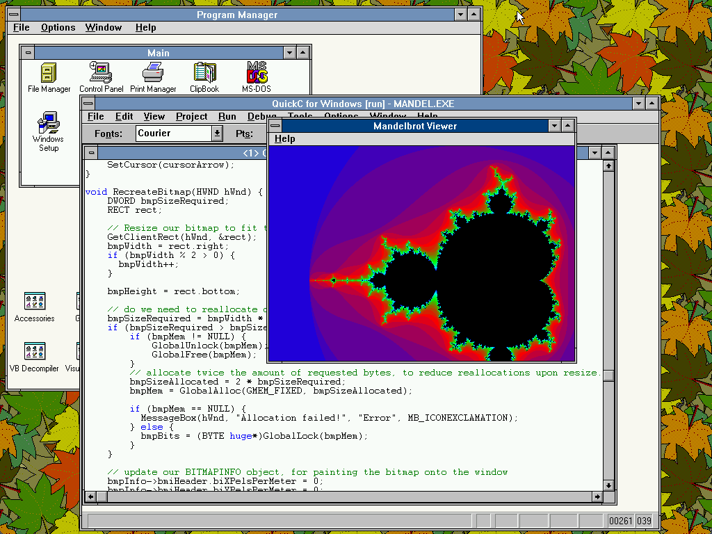The height and width of the screenshot is (534, 712).
Task: Click the 'RECT rect;' declaration line
Action: 134,210
